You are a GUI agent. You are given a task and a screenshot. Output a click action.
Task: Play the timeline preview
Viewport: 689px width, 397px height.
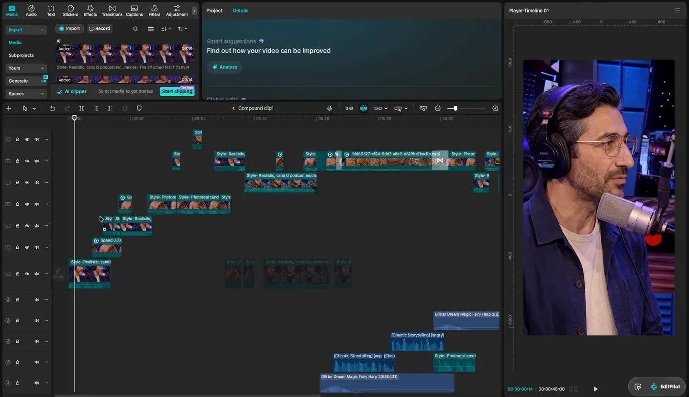click(596, 389)
